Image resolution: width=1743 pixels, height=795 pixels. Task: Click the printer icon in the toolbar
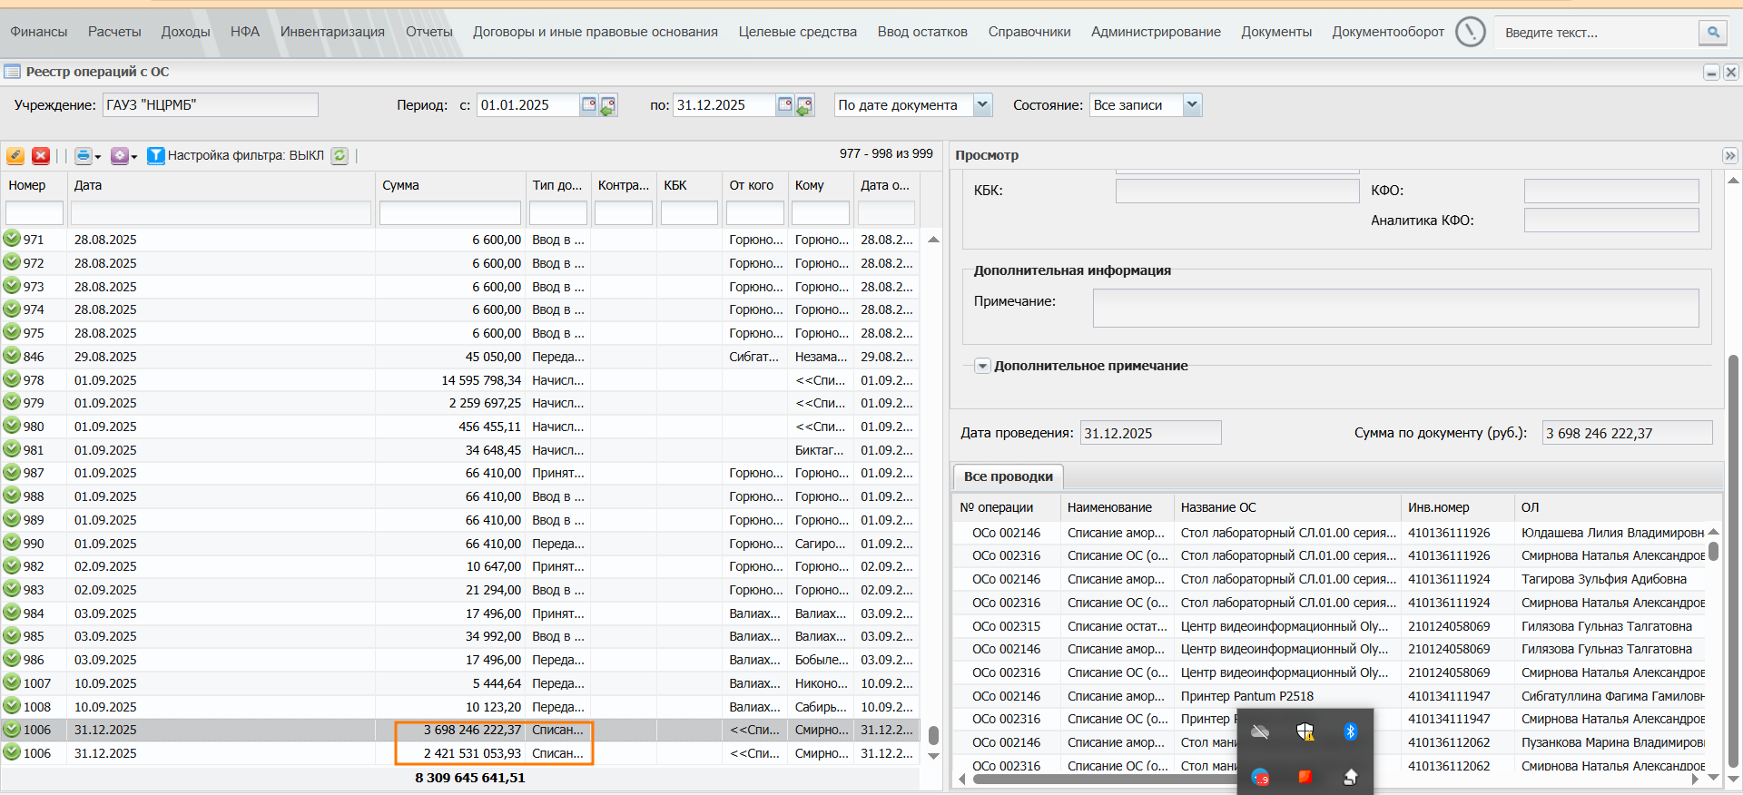[84, 155]
